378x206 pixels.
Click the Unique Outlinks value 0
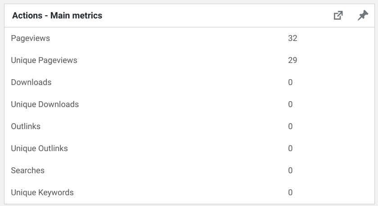pos(290,148)
